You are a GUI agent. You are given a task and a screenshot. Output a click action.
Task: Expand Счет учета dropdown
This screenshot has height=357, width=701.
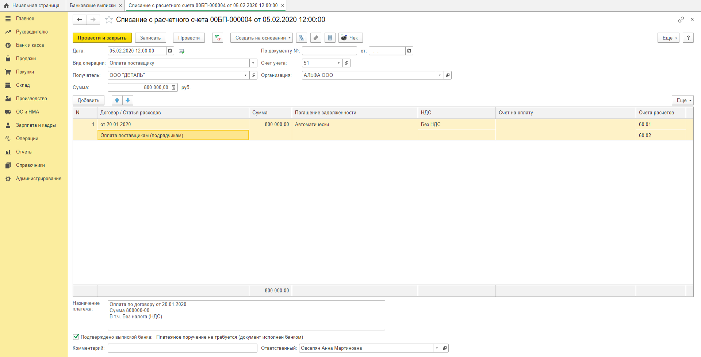tap(339, 63)
